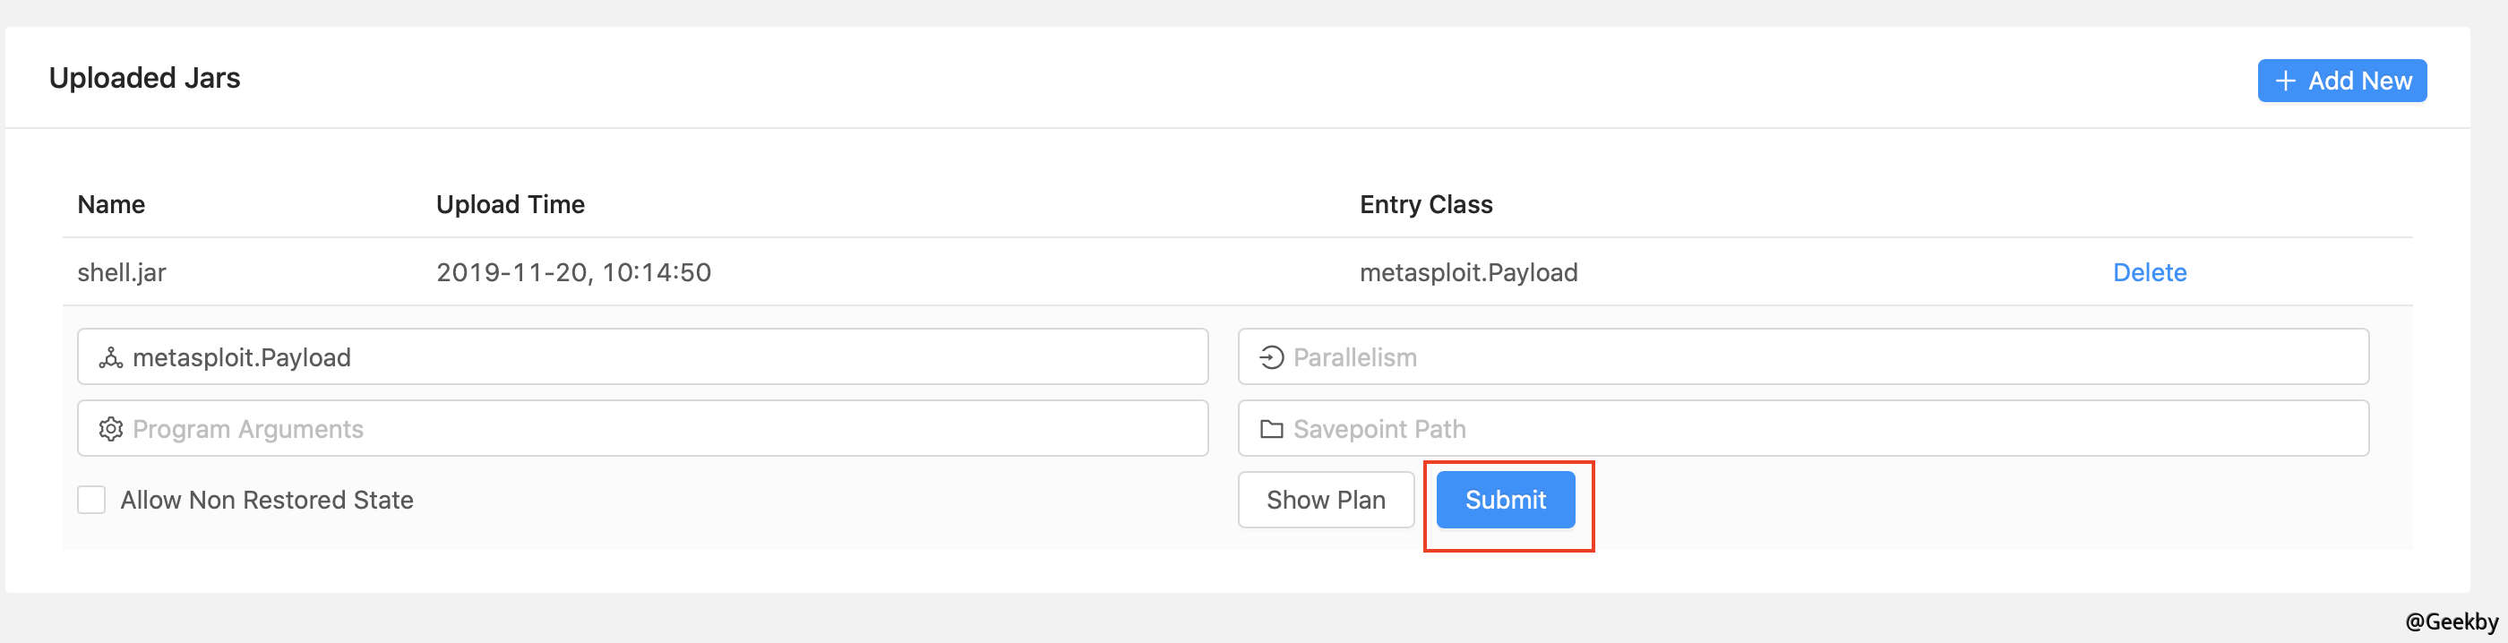The width and height of the screenshot is (2508, 643).
Task: Click the gear icon in Program Arguments
Action: pyautogui.click(x=111, y=429)
